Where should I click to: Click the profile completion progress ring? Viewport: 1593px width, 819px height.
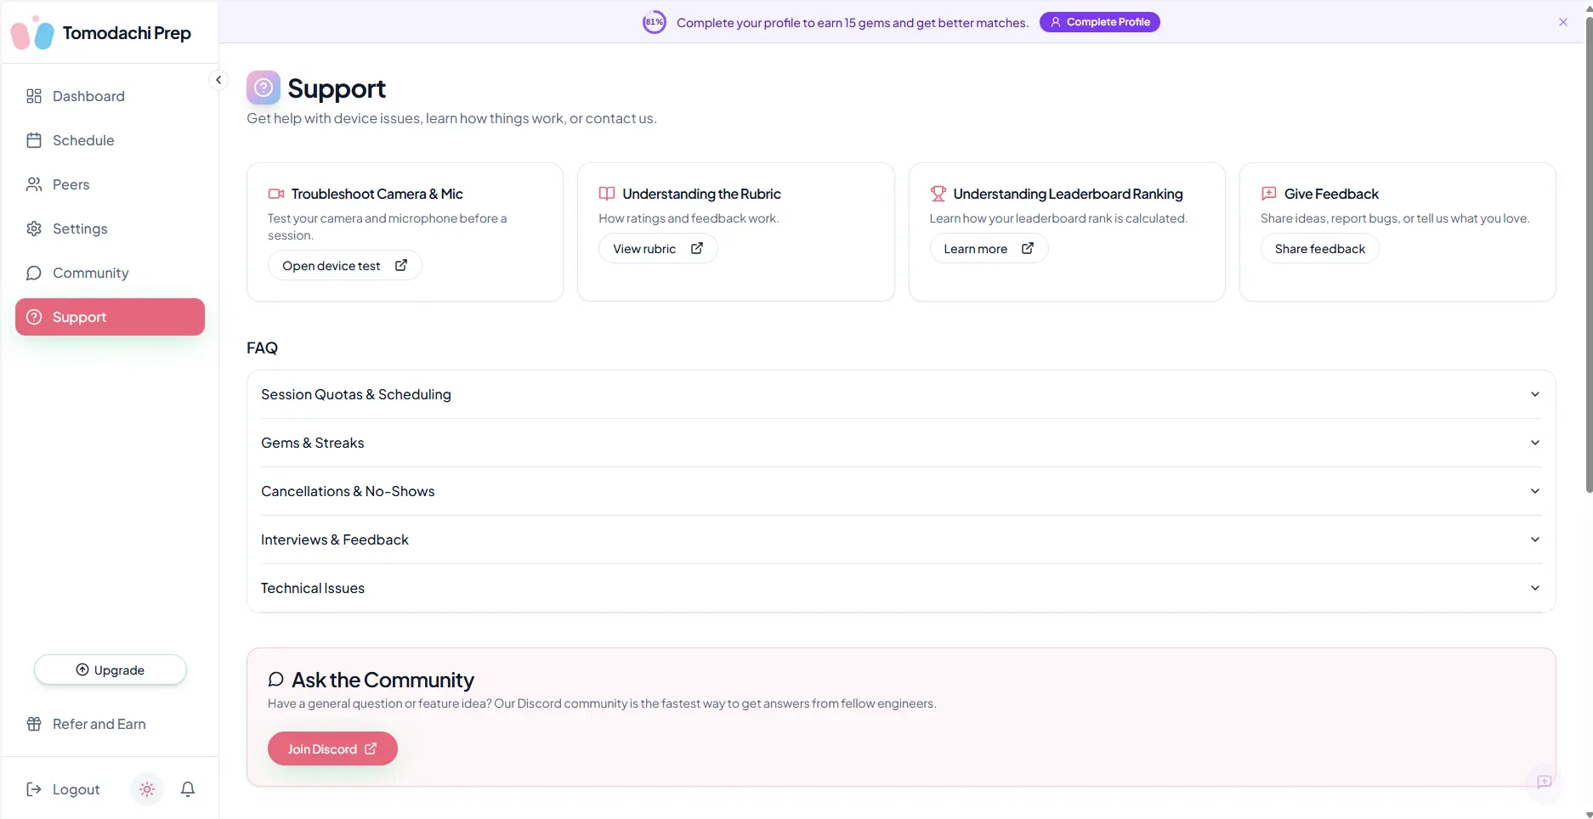coord(654,22)
